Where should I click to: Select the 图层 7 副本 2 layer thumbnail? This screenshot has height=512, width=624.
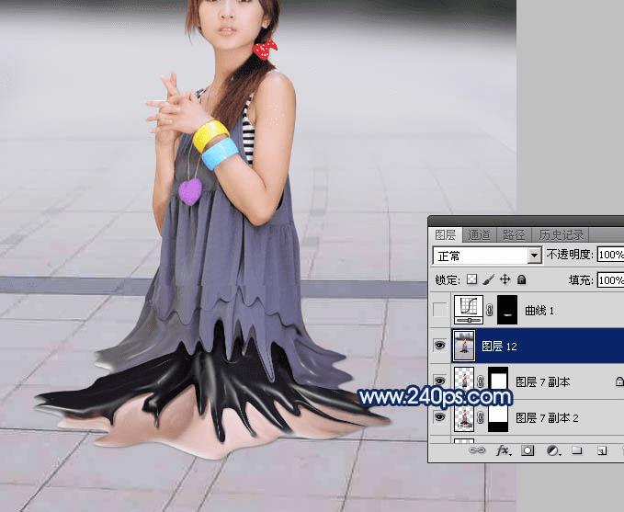click(x=464, y=417)
